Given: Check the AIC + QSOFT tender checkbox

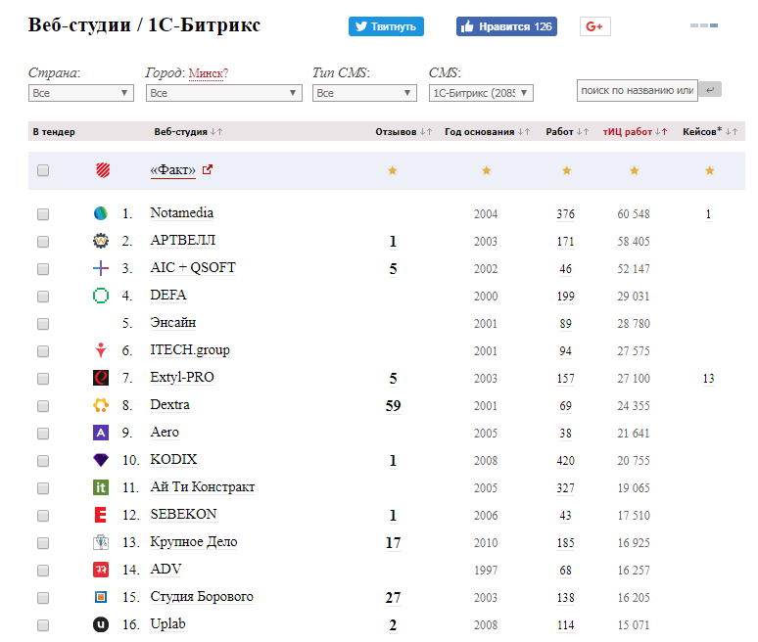Looking at the screenshot, I should click(43, 268).
